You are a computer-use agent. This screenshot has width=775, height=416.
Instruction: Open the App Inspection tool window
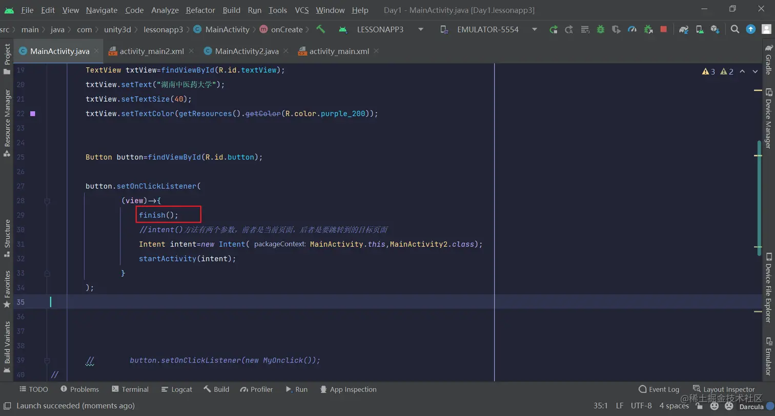(348, 389)
